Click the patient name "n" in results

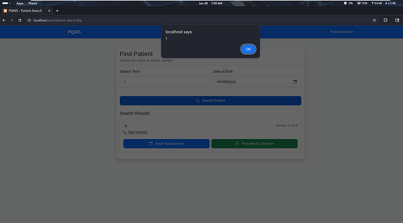pyautogui.click(x=126, y=126)
